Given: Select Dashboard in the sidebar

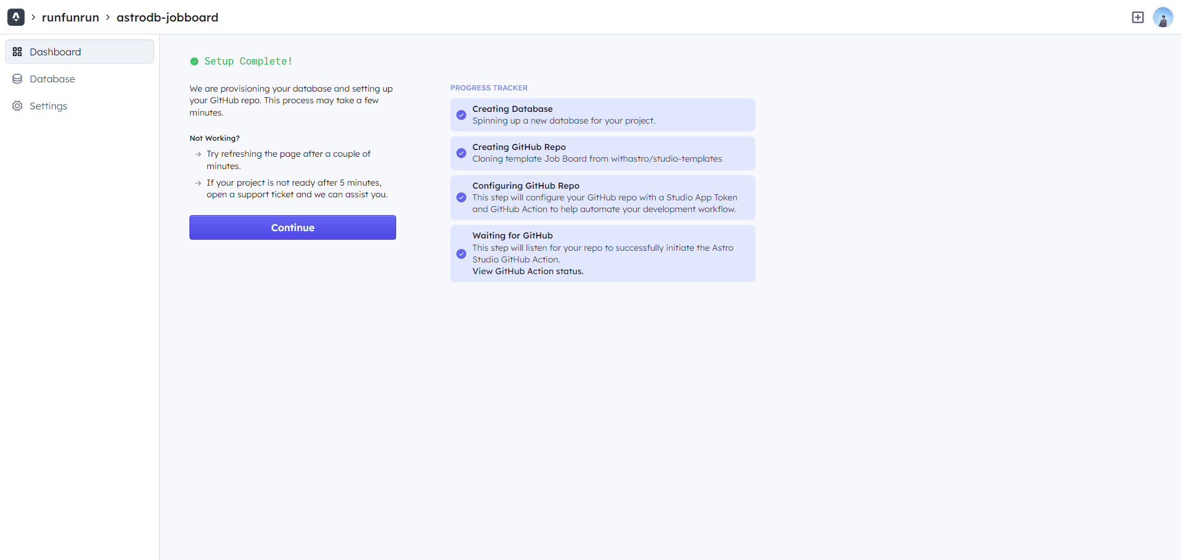Looking at the screenshot, I should pos(80,52).
